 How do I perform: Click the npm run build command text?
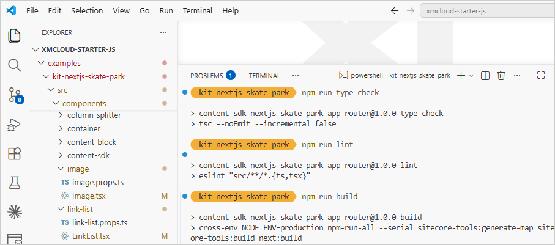pyautogui.click(x=330, y=196)
